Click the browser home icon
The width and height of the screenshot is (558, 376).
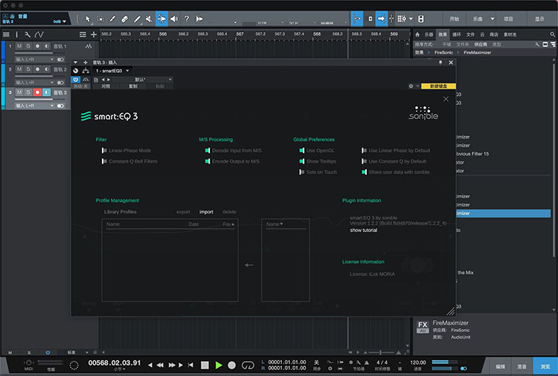coord(417,34)
